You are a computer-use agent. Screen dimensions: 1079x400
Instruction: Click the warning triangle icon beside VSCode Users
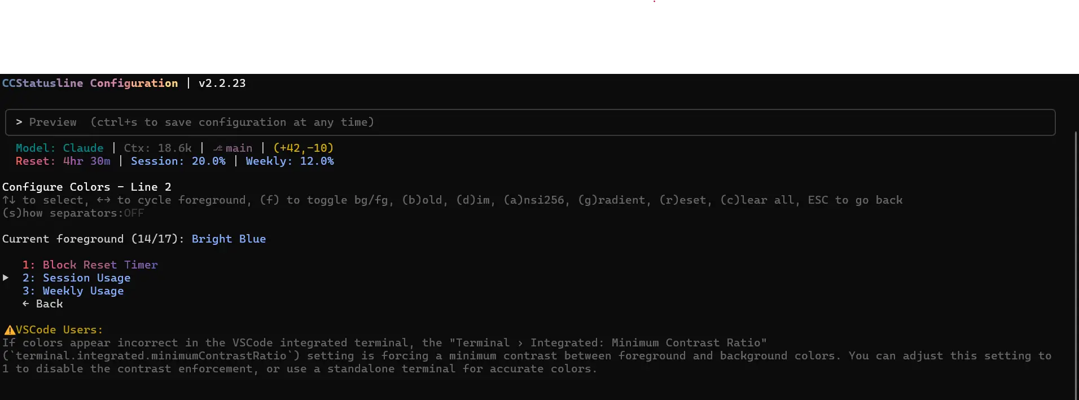pos(10,330)
